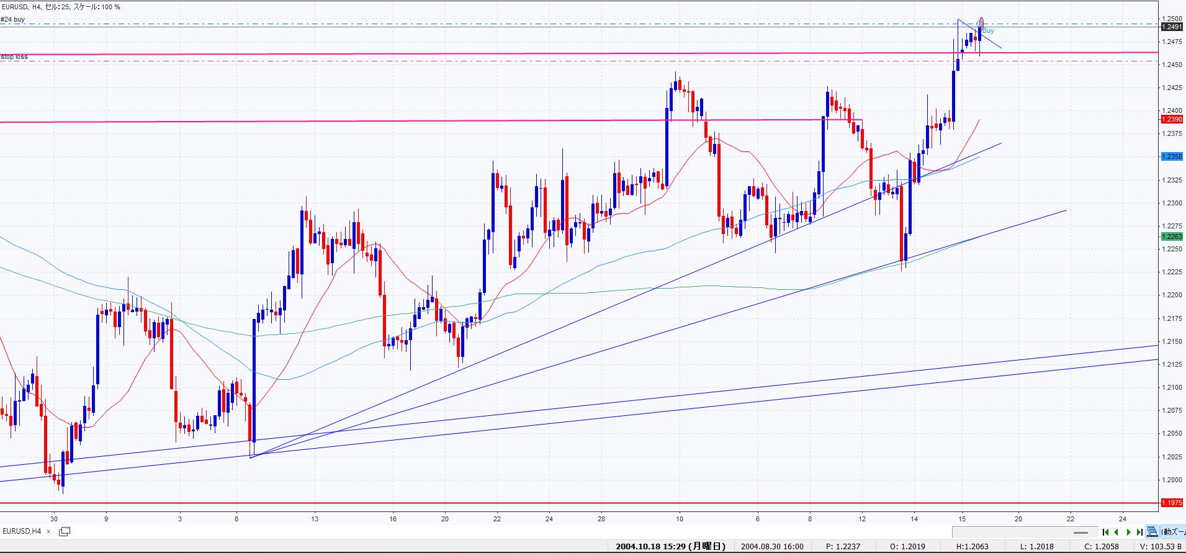Click the blue 1.2350 price level tag

click(1172, 157)
